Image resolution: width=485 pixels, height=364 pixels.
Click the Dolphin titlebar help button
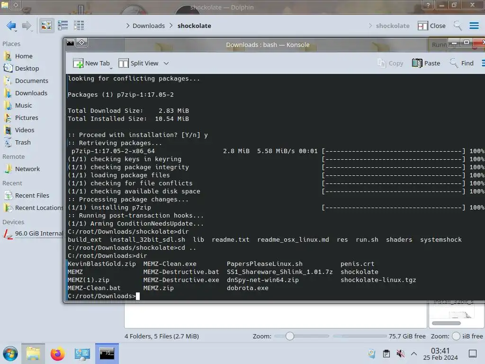click(x=428, y=5)
